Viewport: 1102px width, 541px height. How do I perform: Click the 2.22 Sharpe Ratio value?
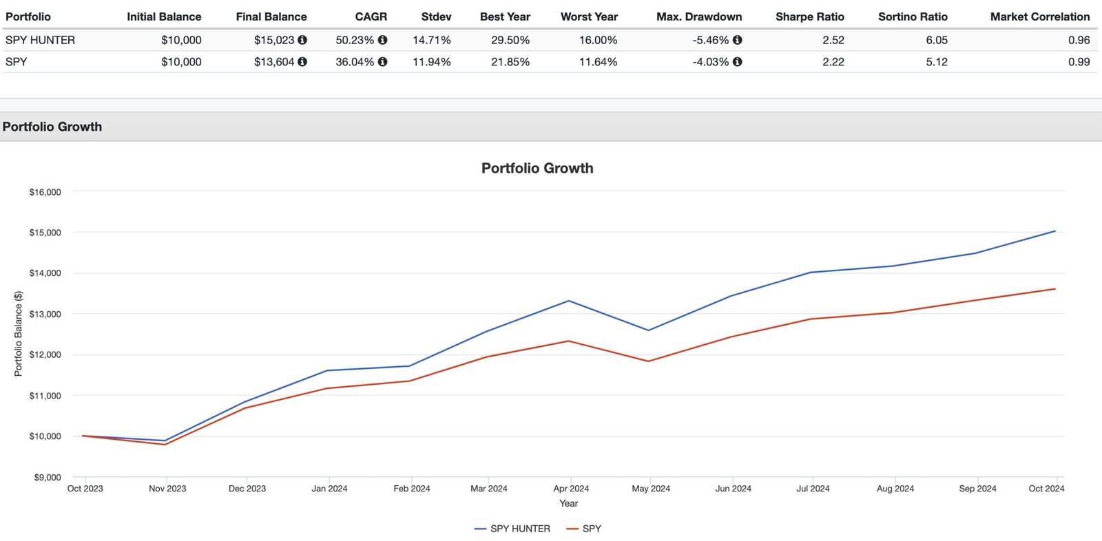(833, 62)
